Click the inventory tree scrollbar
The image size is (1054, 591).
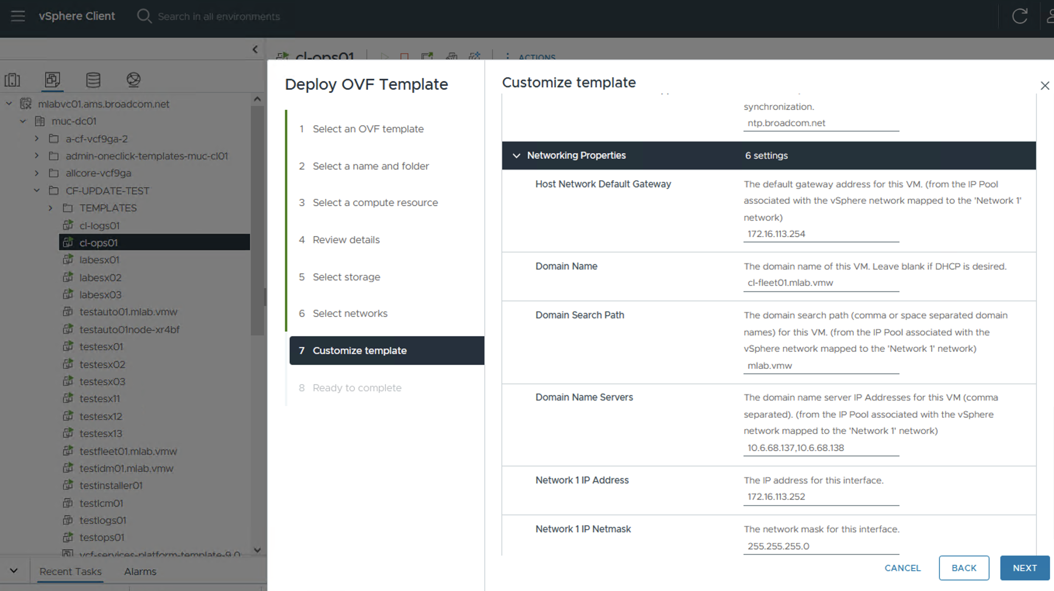click(x=257, y=221)
